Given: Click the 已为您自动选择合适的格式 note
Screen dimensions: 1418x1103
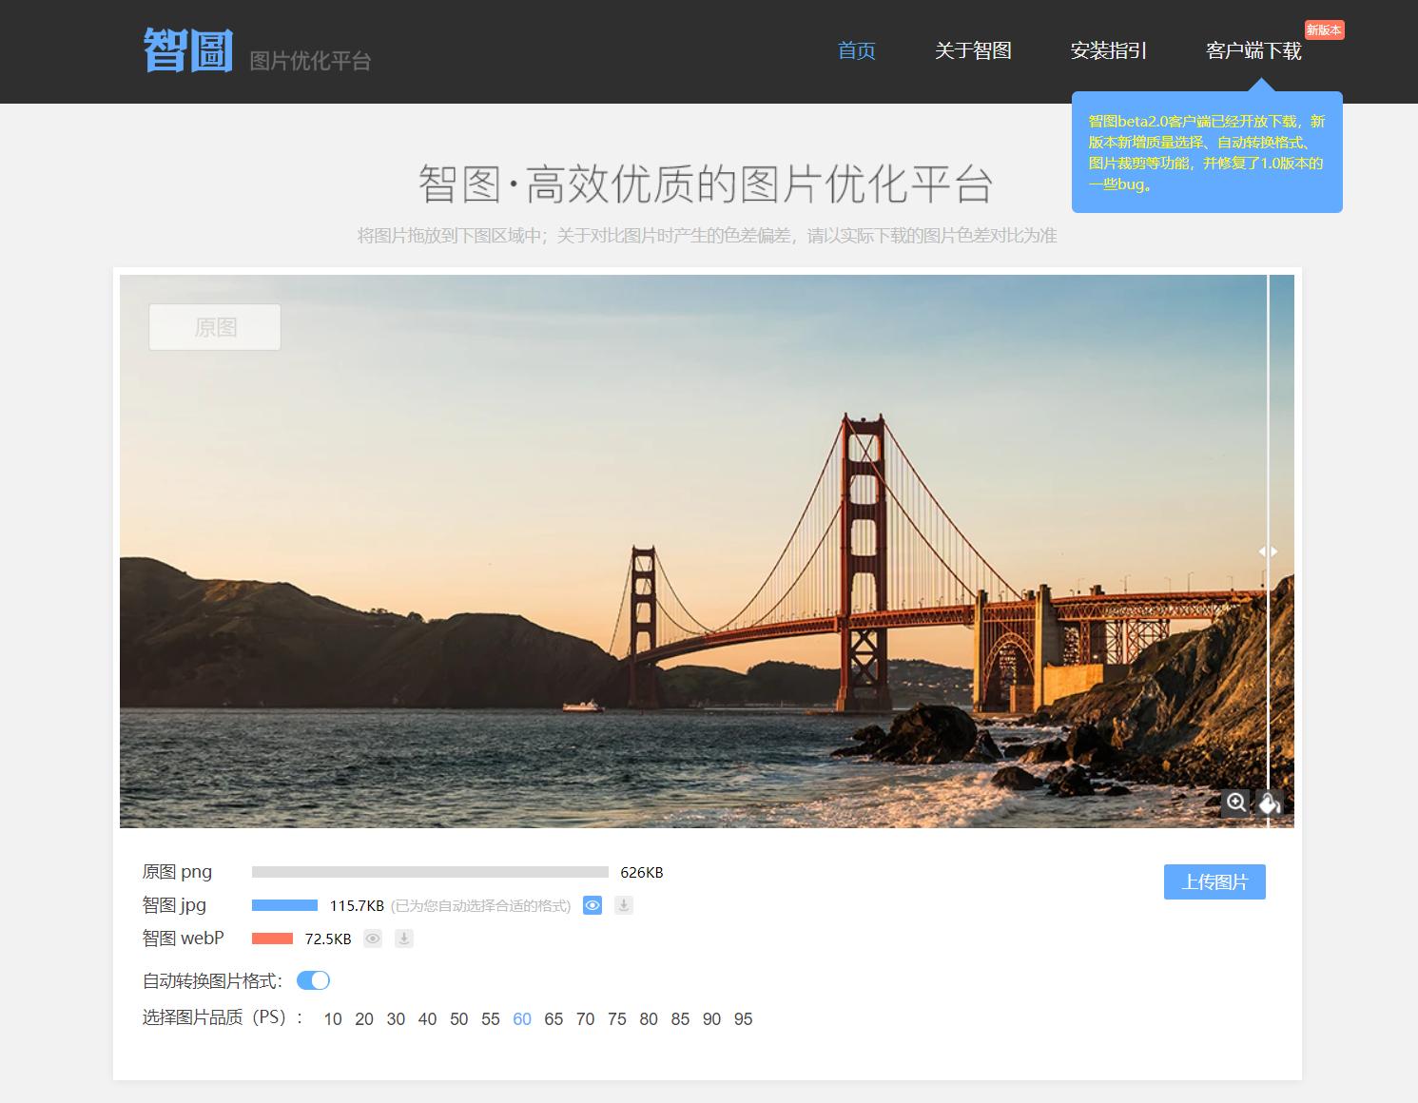Looking at the screenshot, I should 481,905.
